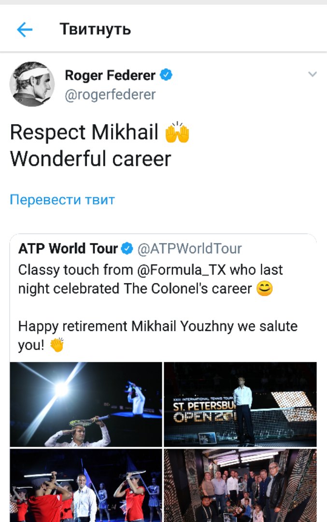Viewport: 327px width, 522px height.
Task: Open the Roger Federer display name
Action: pyautogui.click(x=110, y=75)
